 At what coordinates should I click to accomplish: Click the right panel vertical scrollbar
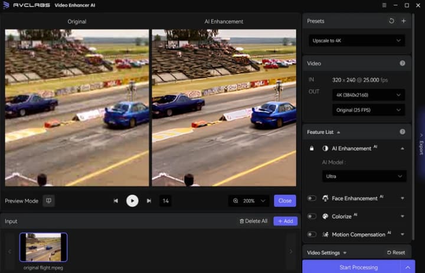413,126
